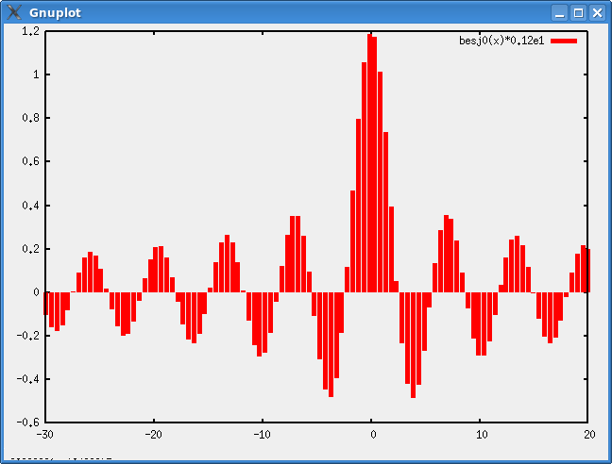Click the red legend line sample

[x=564, y=41]
